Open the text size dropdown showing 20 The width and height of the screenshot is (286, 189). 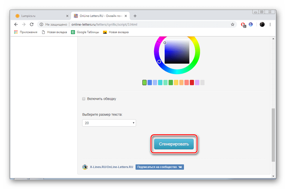tap(109, 123)
